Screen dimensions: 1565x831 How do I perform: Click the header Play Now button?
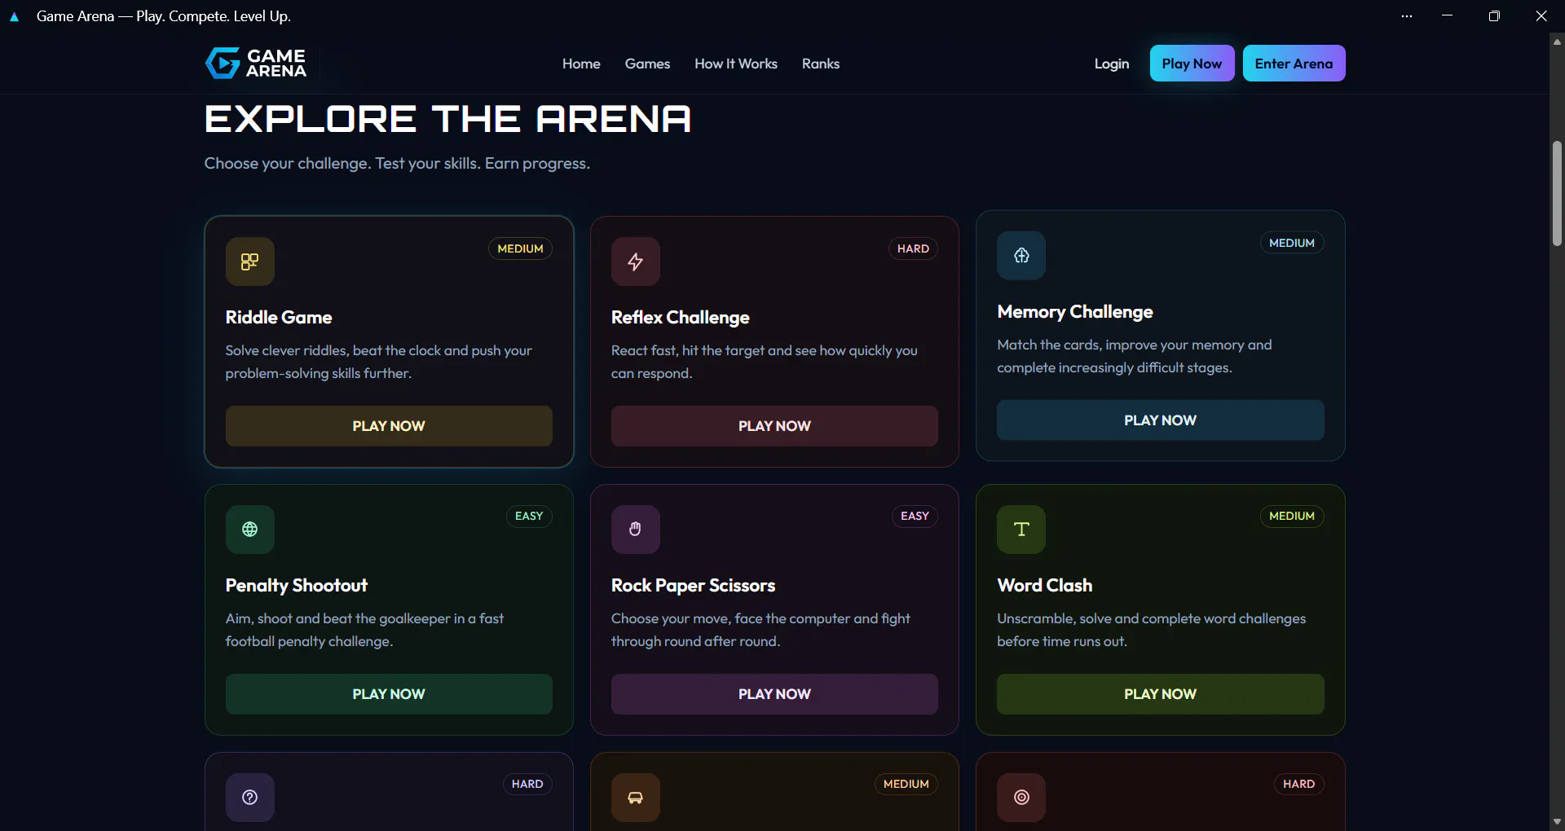pos(1192,63)
